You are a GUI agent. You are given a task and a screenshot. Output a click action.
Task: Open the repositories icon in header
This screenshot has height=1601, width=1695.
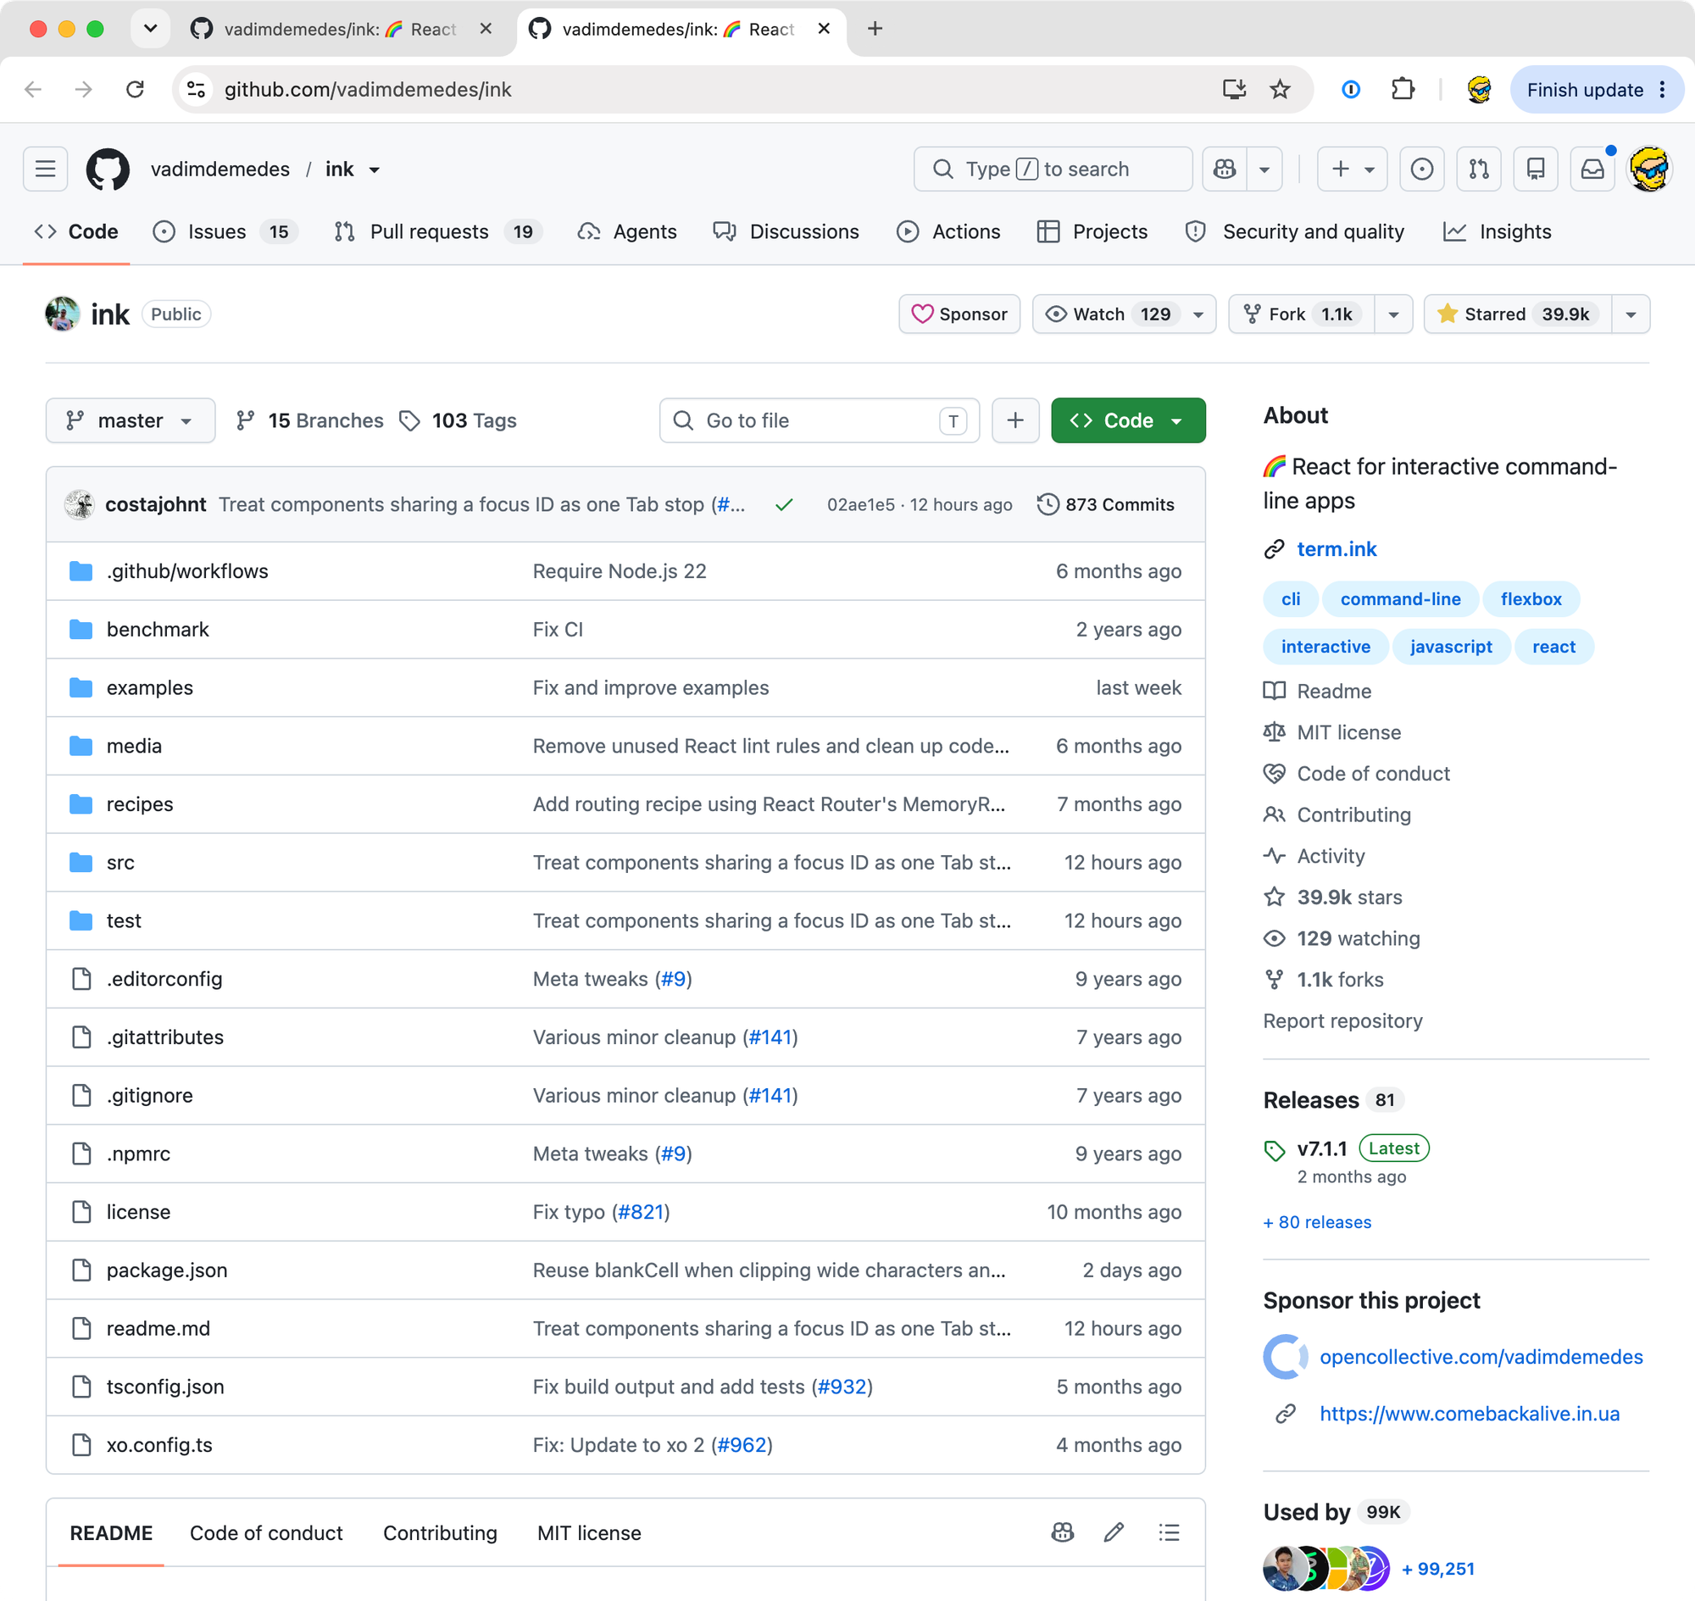[x=1536, y=169]
